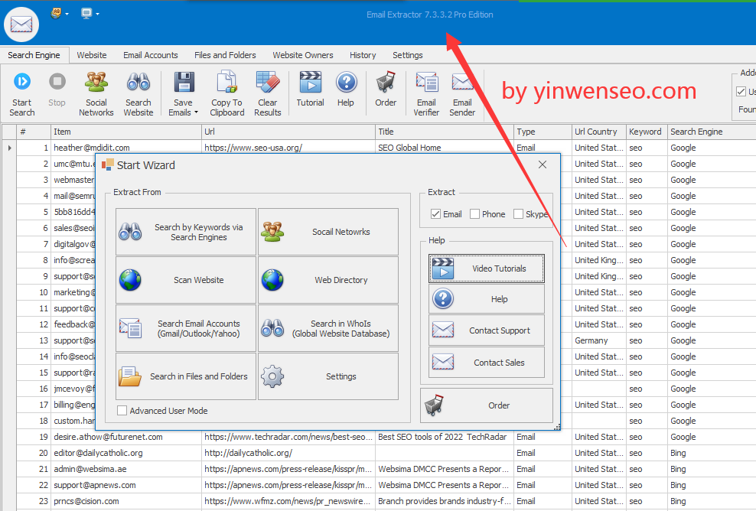Click the https://www.seo-usa.org/ url cell
Image resolution: width=756 pixels, height=511 pixels.
[288, 148]
